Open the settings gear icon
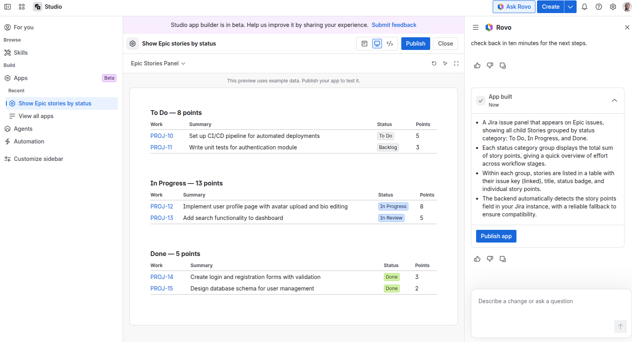The width and height of the screenshot is (632, 342). click(613, 7)
